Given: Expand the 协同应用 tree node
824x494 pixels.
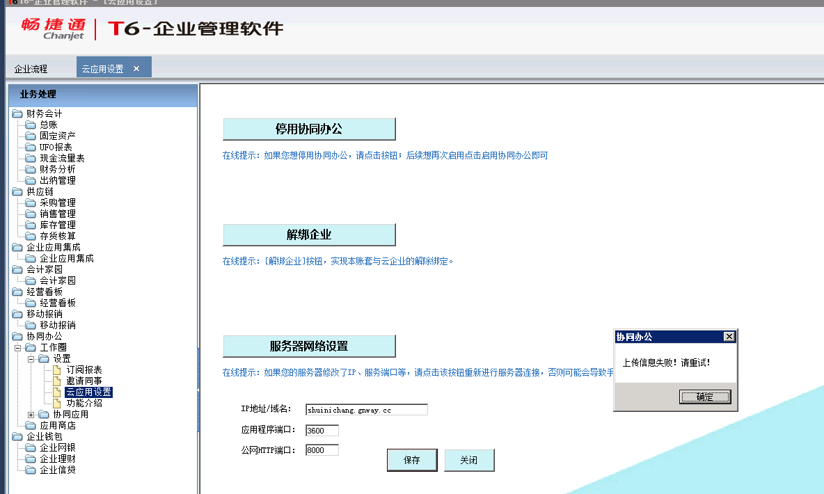Looking at the screenshot, I should click(31, 415).
